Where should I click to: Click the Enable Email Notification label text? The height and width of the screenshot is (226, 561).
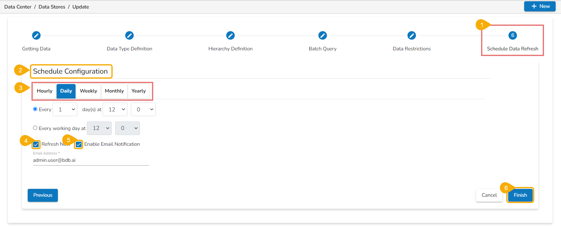112,144
